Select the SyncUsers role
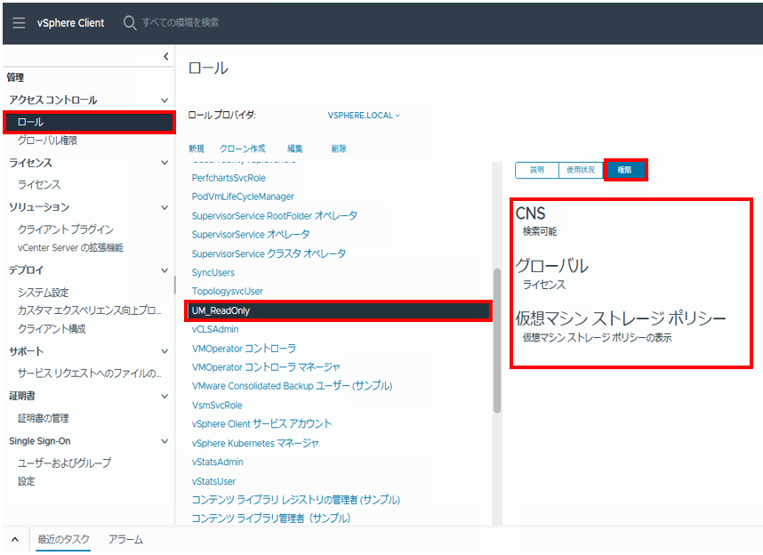The height and width of the screenshot is (555, 763). (213, 273)
